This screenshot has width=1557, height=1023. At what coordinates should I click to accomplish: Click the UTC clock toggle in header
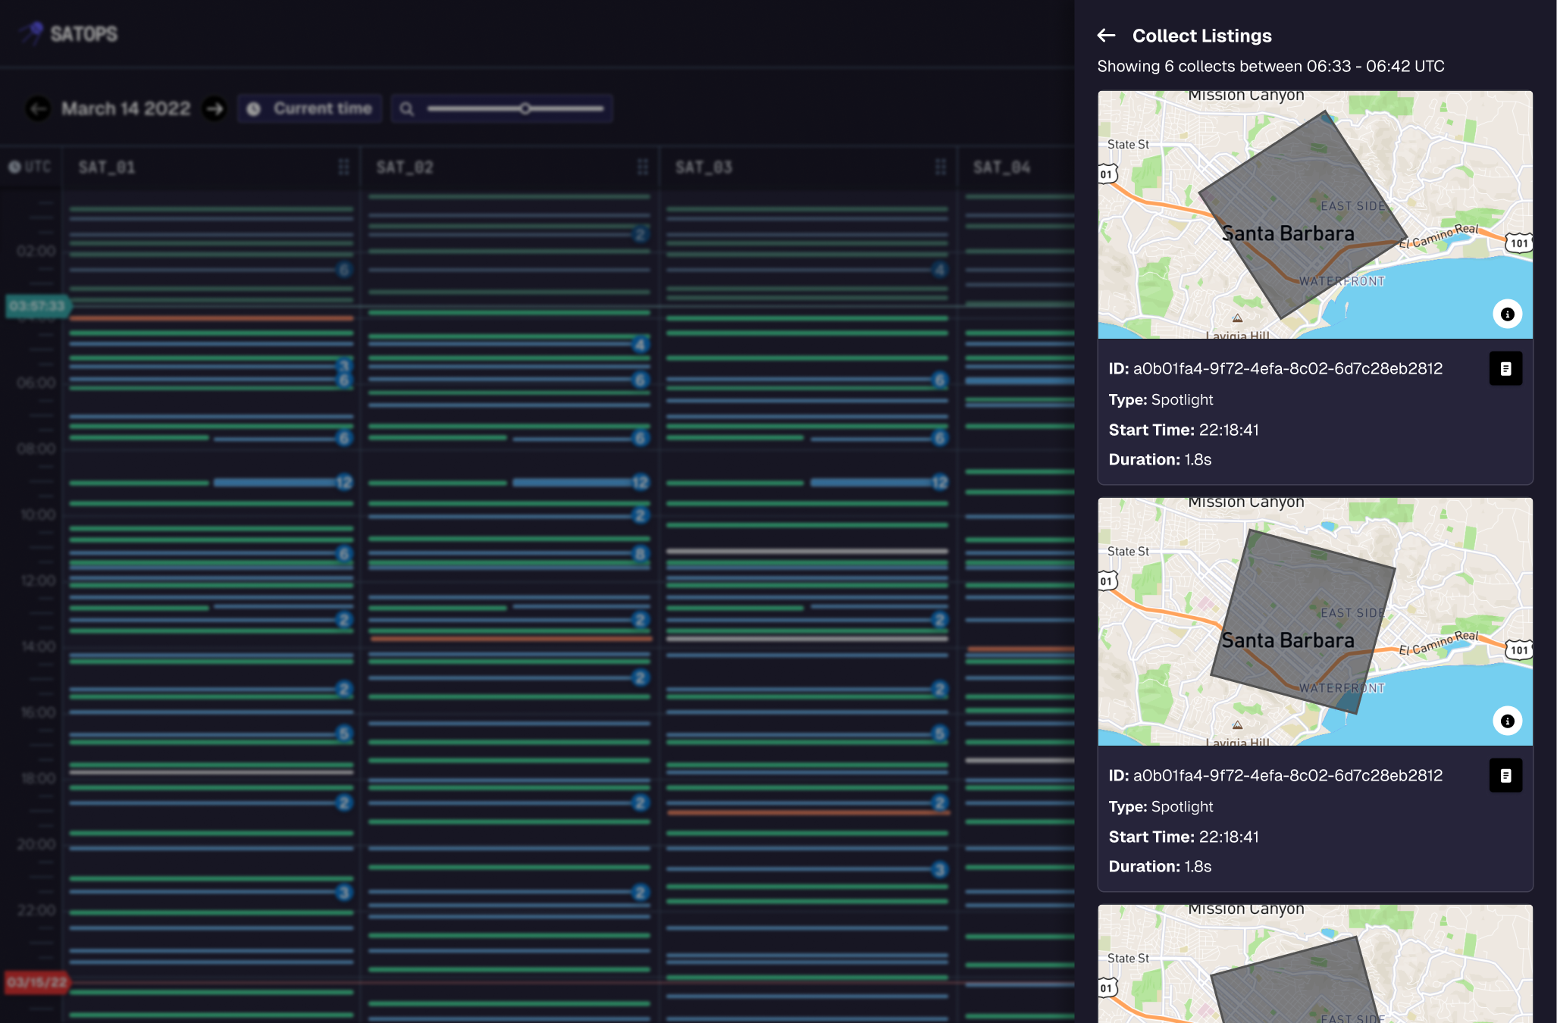click(x=30, y=167)
